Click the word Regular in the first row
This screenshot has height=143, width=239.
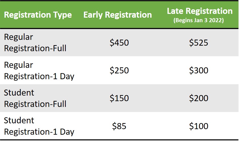click(x=18, y=37)
